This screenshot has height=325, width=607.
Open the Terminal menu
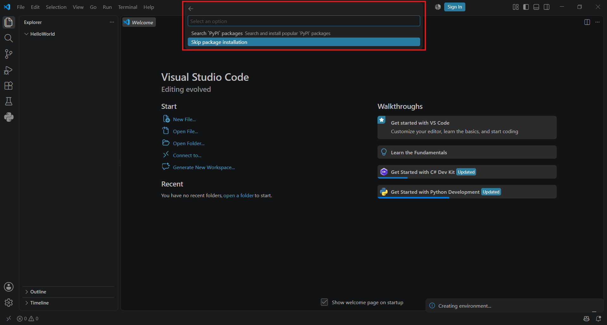click(128, 7)
